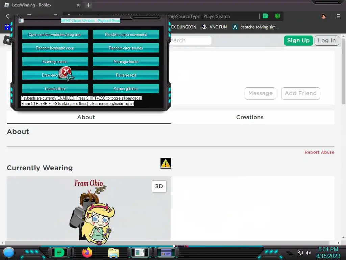Open the volume tray icon
The width and height of the screenshot is (346, 260).
(x=308, y=253)
